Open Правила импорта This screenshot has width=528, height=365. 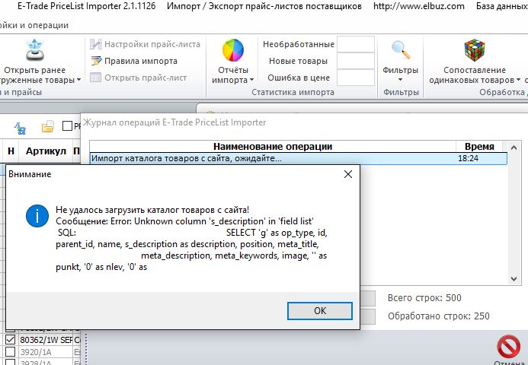coord(140,61)
